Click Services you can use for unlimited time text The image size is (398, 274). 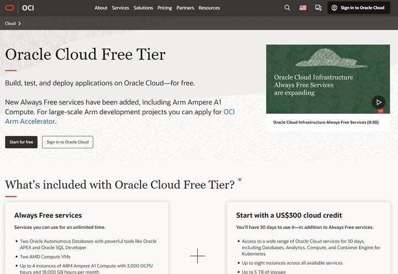(x=60, y=227)
